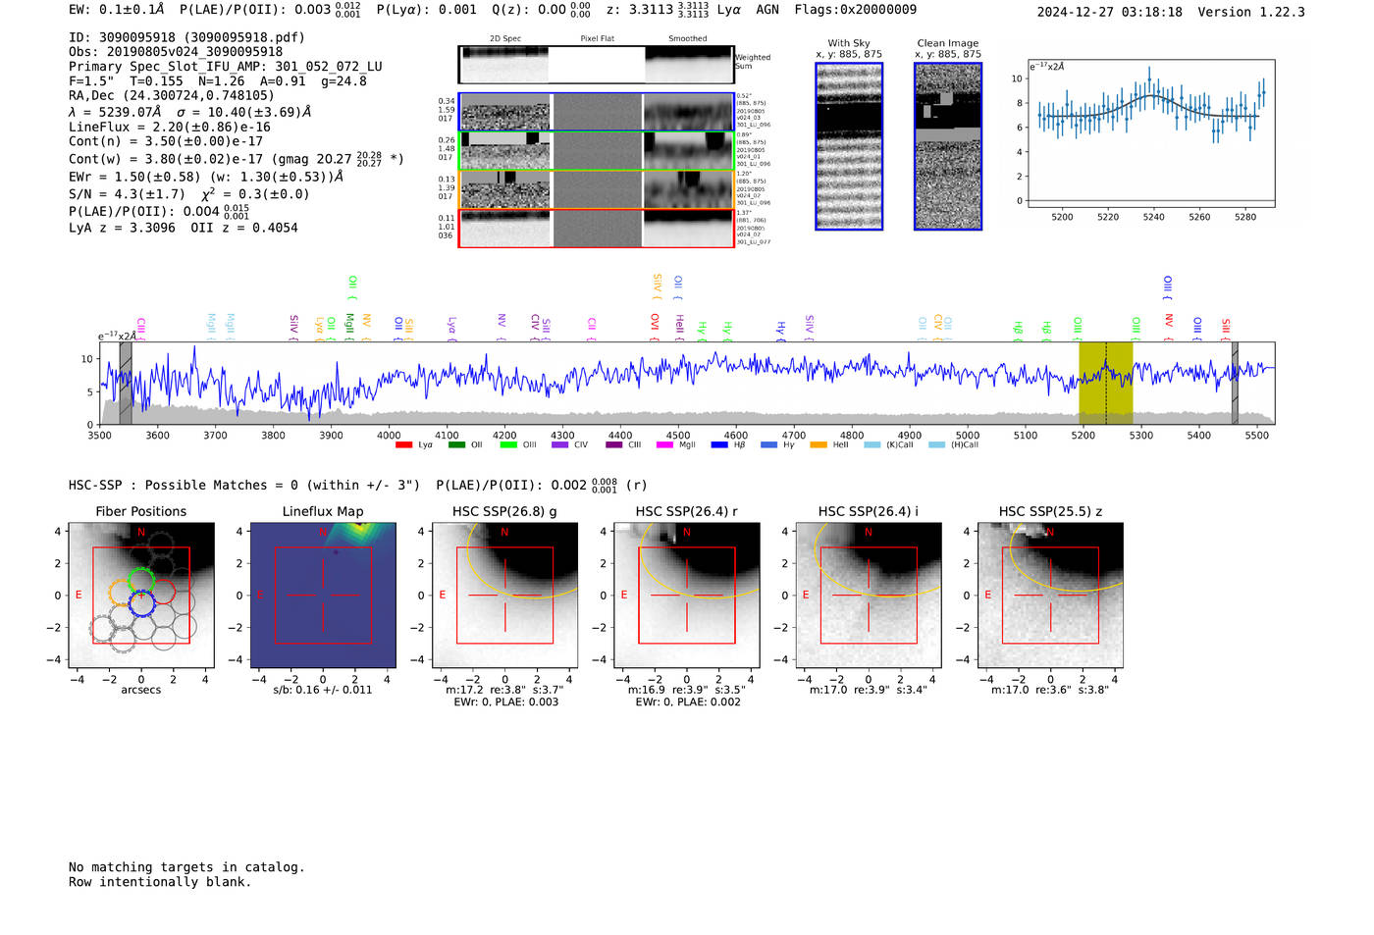
Task: Open the HSC SSP(25.5) z image
Action: click(1050, 596)
